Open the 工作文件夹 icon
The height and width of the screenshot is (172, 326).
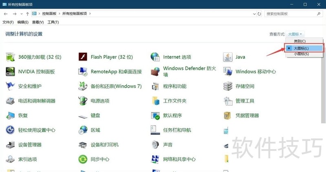click(156, 101)
